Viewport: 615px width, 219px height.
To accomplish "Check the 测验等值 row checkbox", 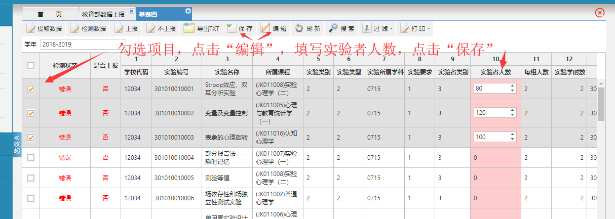I will [31, 178].
